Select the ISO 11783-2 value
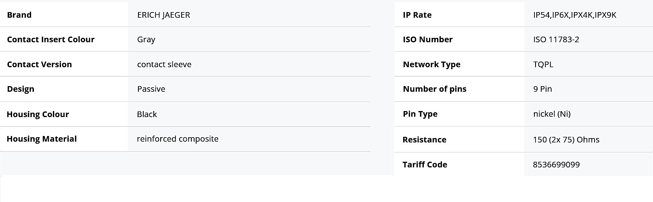This screenshot has width=653, height=202. 556,39
